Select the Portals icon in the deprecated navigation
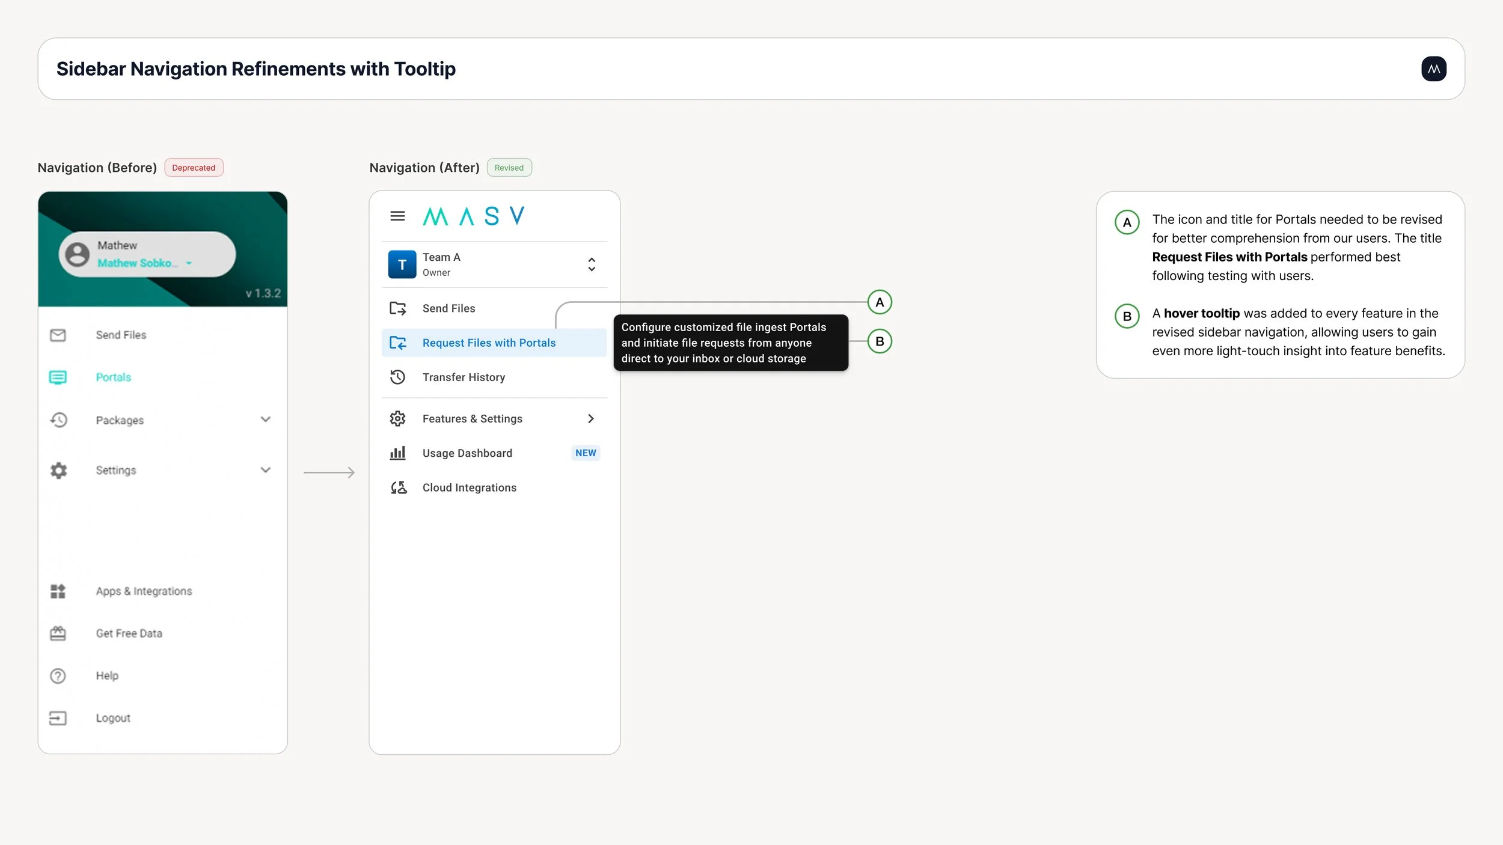Image resolution: width=1503 pixels, height=845 pixels. pos(58,377)
